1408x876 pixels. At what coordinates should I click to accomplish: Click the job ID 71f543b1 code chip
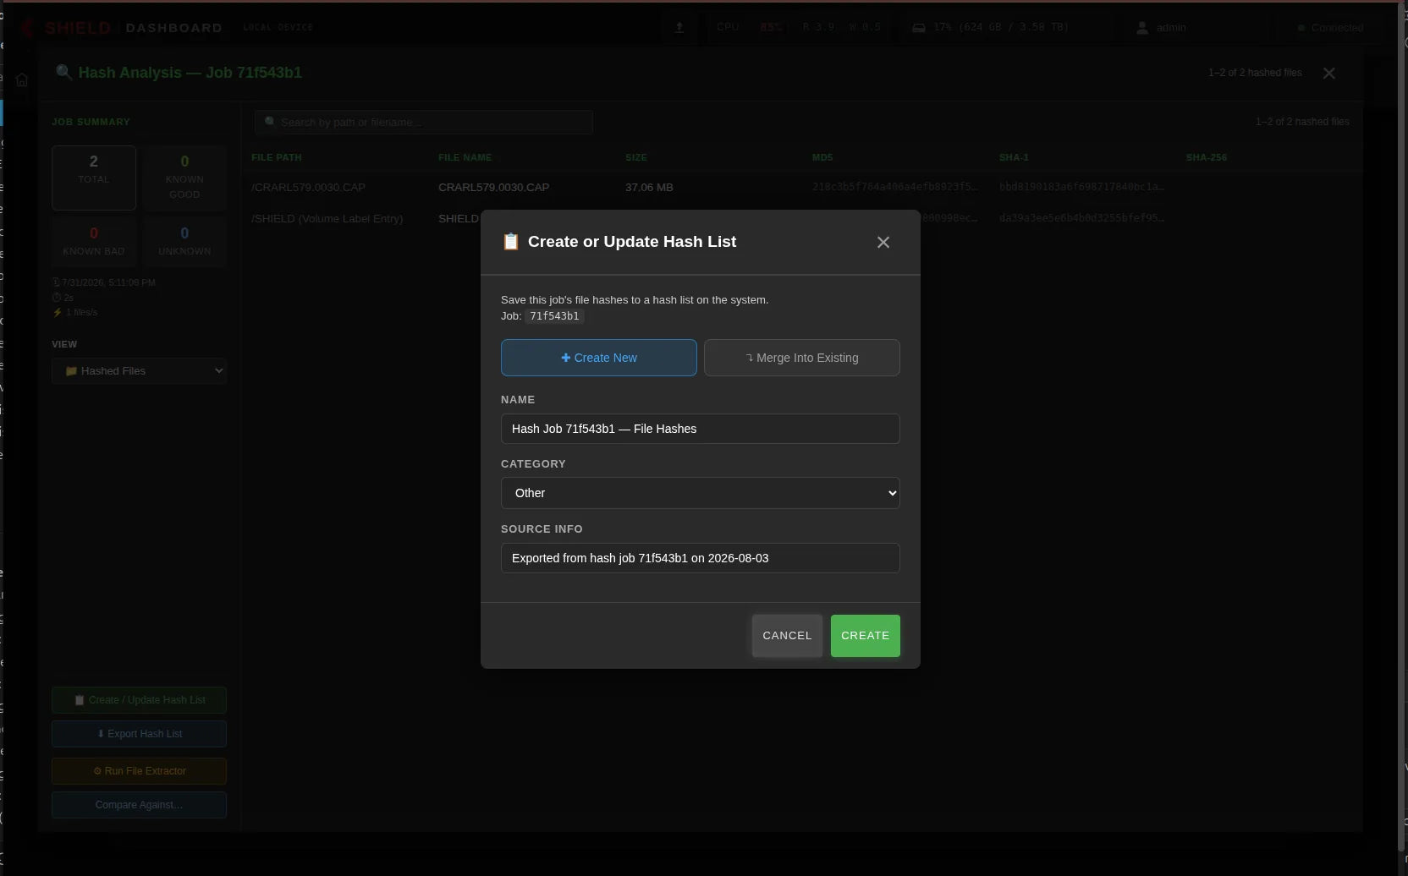pos(554,316)
